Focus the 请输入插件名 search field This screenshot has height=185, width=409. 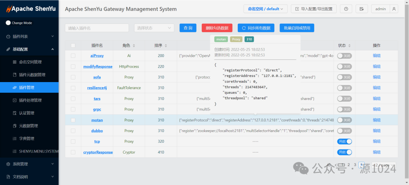(x=97, y=28)
